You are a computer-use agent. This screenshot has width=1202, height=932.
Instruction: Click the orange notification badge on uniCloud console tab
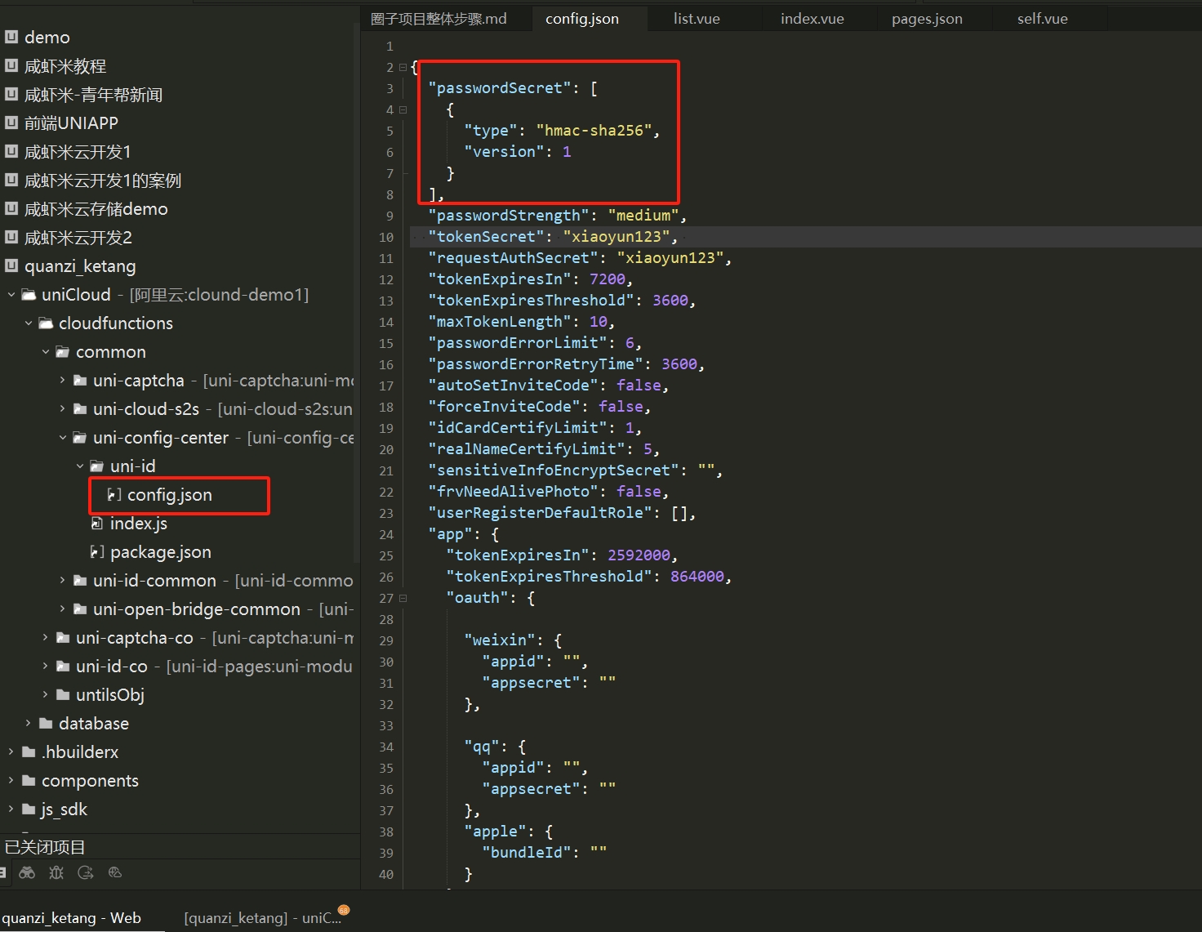[344, 910]
